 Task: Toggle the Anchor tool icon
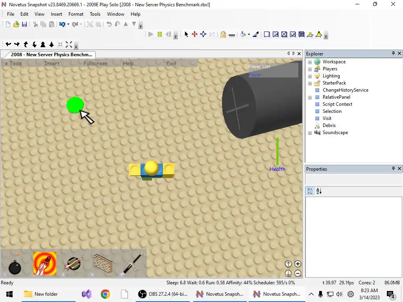point(232,35)
